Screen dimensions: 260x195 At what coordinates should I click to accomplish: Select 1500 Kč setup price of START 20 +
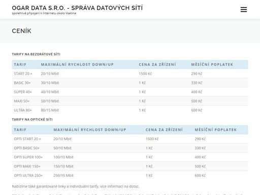tap(145, 74)
